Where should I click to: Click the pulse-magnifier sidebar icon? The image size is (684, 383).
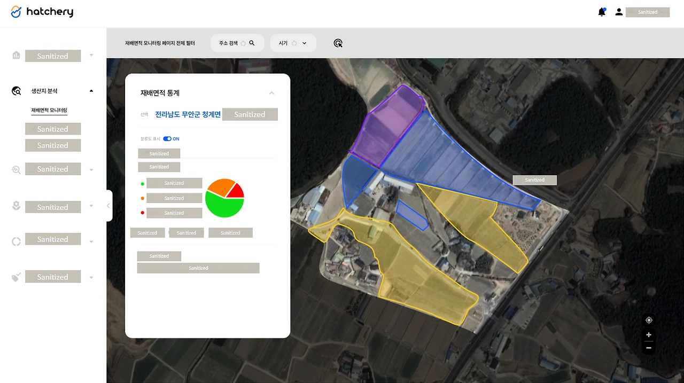pos(16,169)
